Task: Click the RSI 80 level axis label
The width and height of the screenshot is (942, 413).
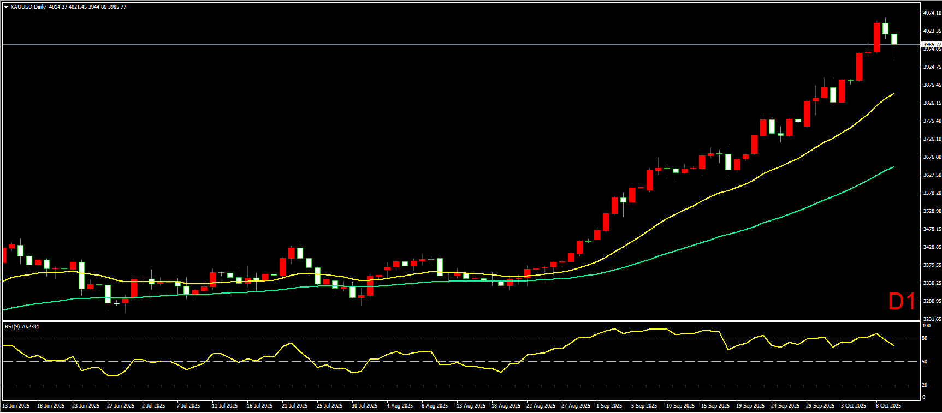Action: tap(925, 338)
